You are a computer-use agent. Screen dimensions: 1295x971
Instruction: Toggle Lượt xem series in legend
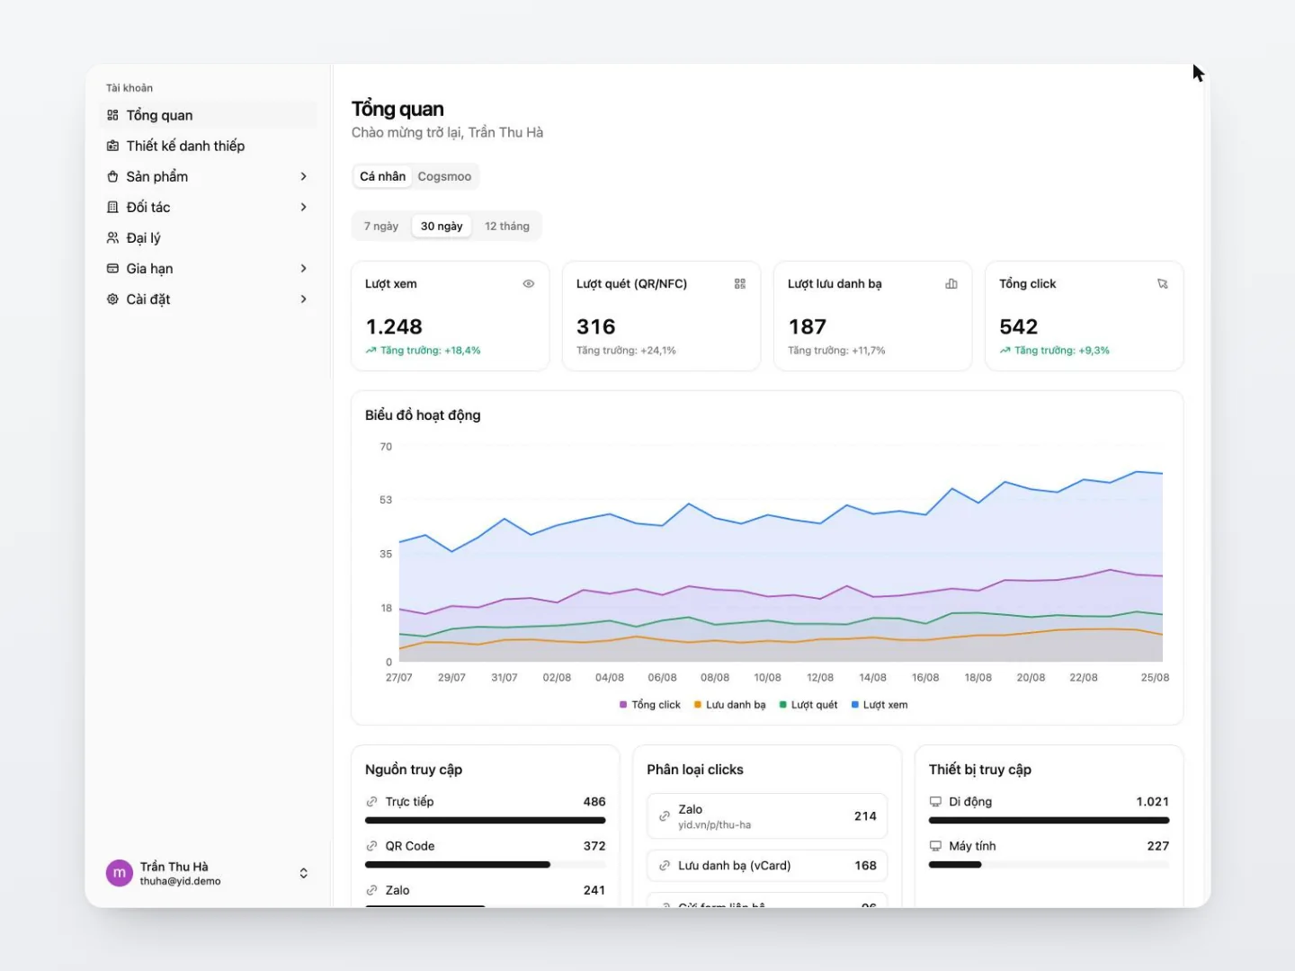tap(880, 705)
